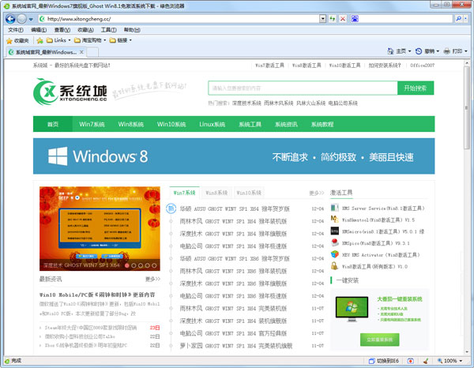Click the KMS Server Service tool icon

pos(335,208)
